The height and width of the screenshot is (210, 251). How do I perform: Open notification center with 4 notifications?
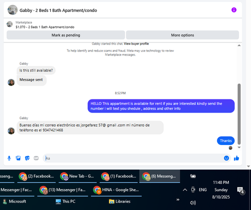pyautogui.click(x=241, y=190)
